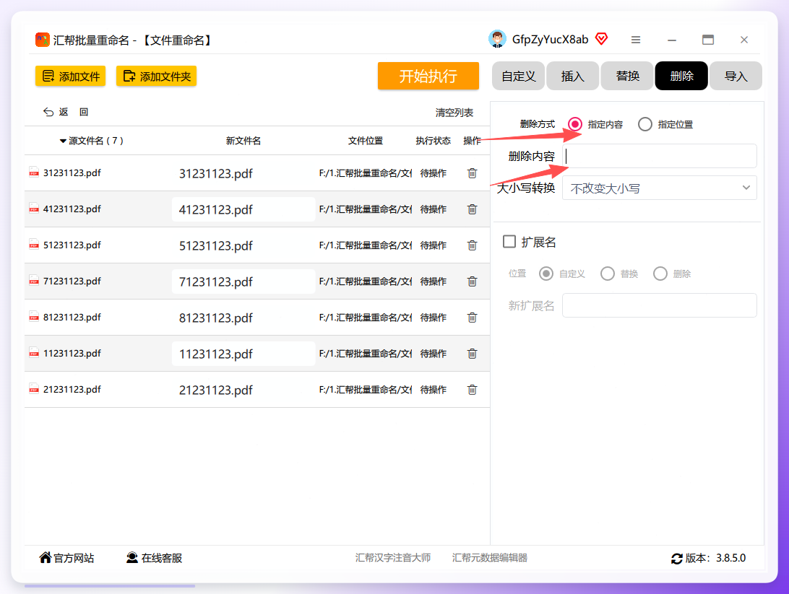789x594 pixels.
Task: Click the app logo in title bar
Action: 42,40
